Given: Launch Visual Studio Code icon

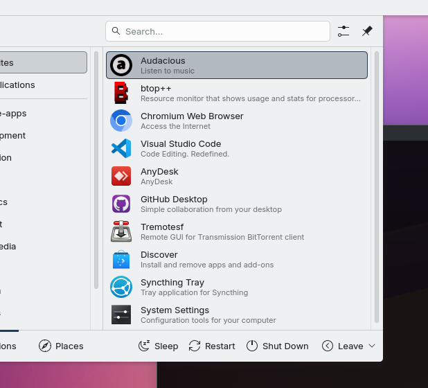Looking at the screenshot, I should coord(121,148).
